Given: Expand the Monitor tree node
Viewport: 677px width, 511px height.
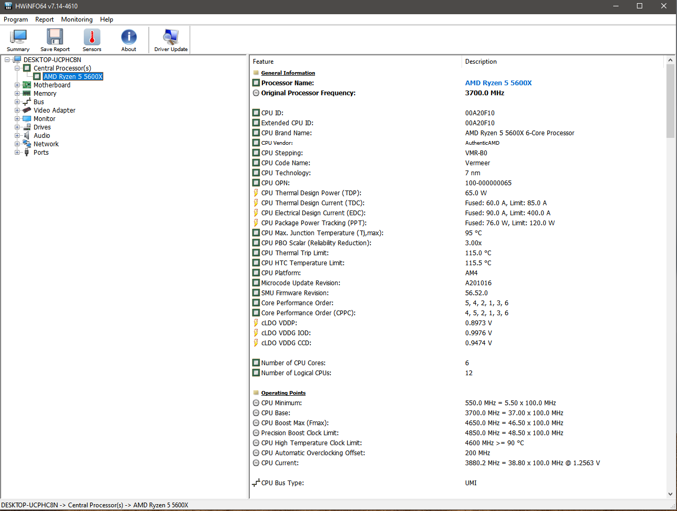Looking at the screenshot, I should (17, 119).
